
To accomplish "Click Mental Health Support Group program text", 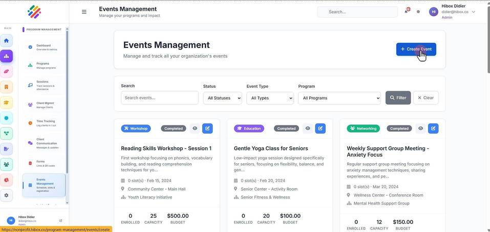I will [381, 203].
